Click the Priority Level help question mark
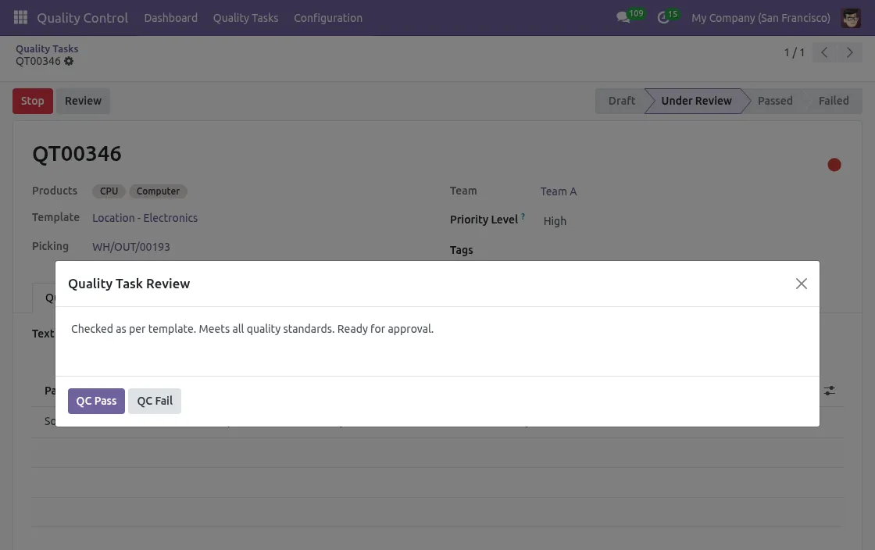The image size is (875, 550). [x=523, y=216]
